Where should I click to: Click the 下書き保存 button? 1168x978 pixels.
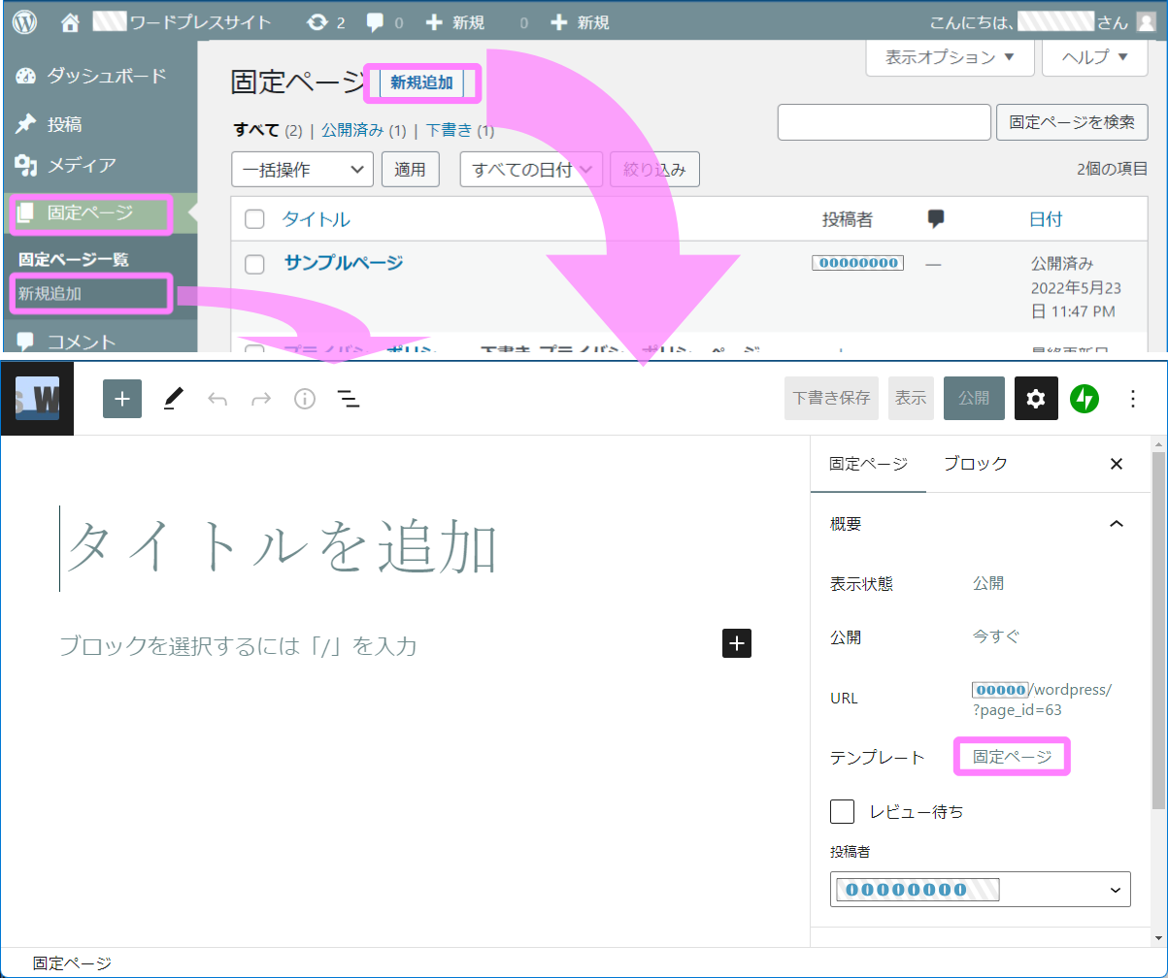[830, 398]
